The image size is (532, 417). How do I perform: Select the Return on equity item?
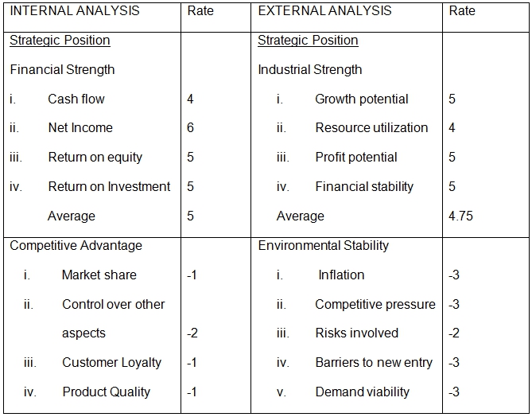click(95, 158)
